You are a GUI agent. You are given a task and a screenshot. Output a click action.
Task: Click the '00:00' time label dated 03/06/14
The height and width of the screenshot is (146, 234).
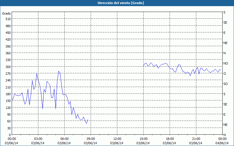point(12,139)
